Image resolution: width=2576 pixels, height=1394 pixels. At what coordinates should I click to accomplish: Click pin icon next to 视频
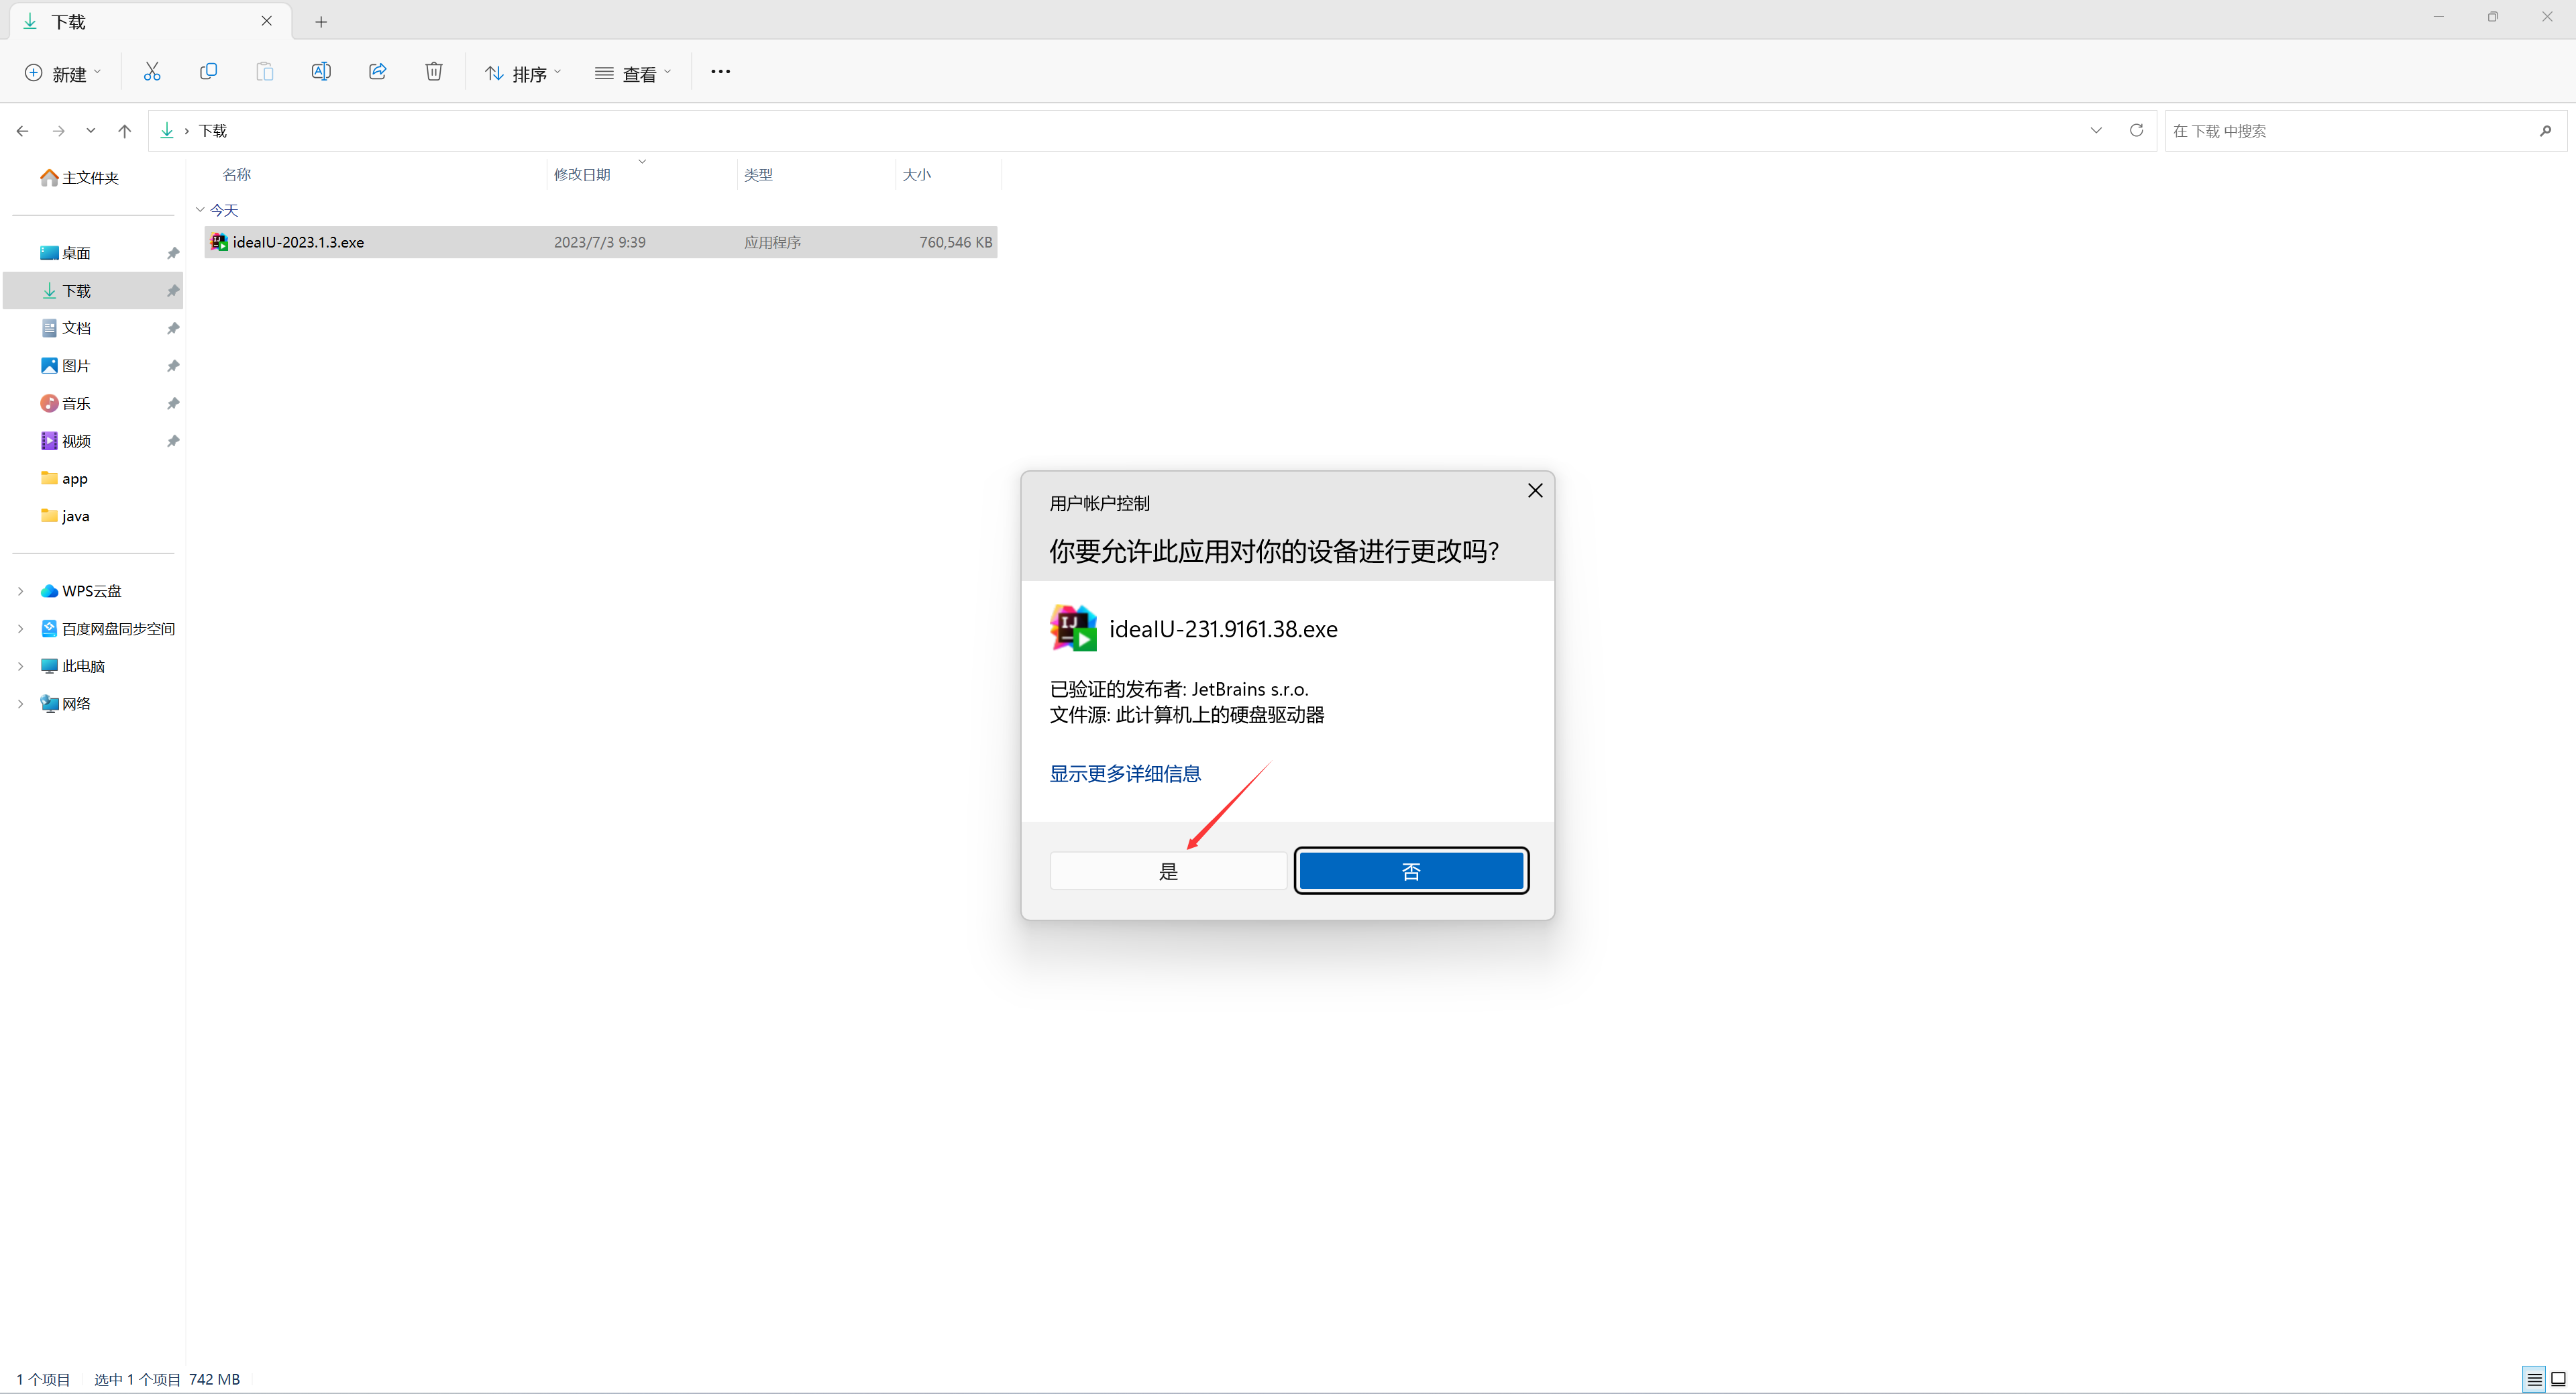[x=173, y=441]
